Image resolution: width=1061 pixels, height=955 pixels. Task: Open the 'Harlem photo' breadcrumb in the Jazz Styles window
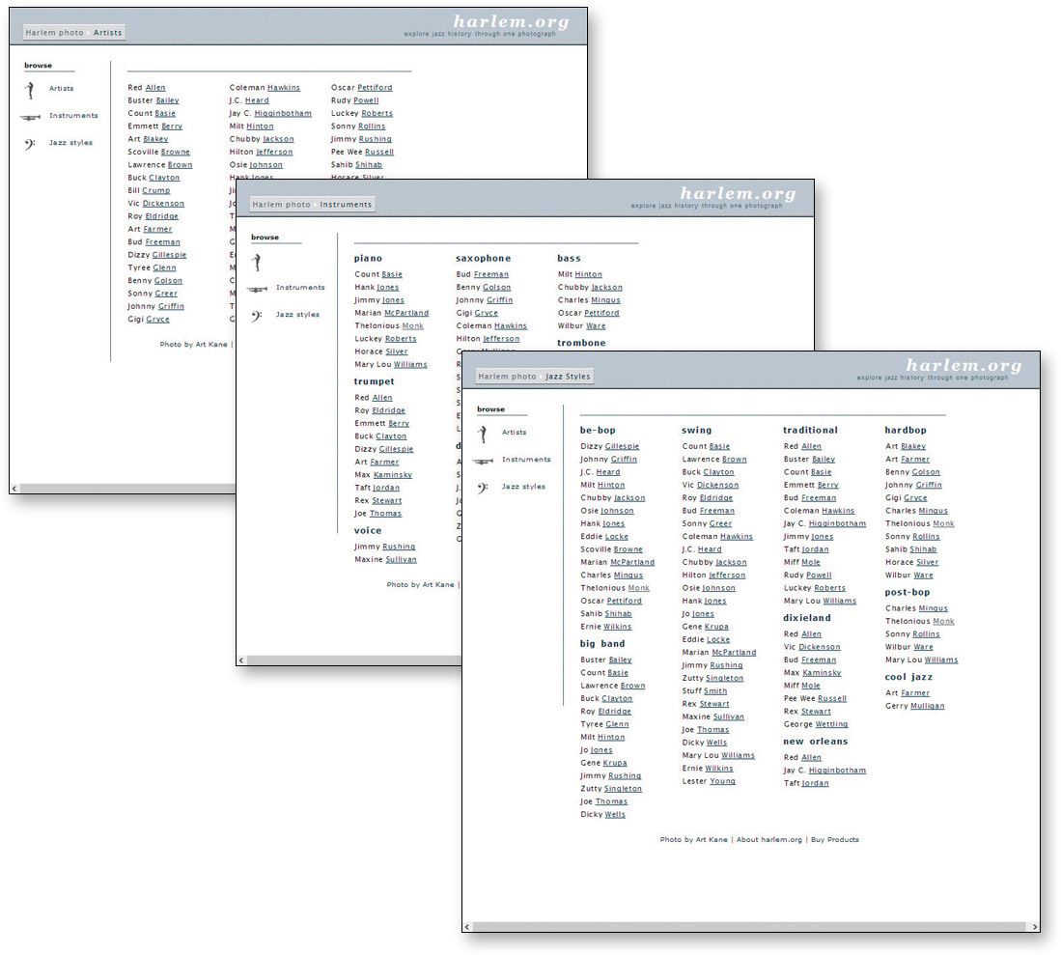pyautogui.click(x=507, y=377)
